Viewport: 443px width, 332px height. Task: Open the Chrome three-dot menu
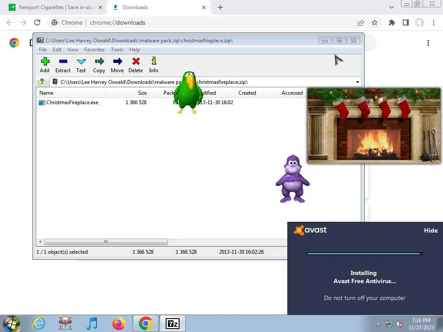click(x=433, y=22)
